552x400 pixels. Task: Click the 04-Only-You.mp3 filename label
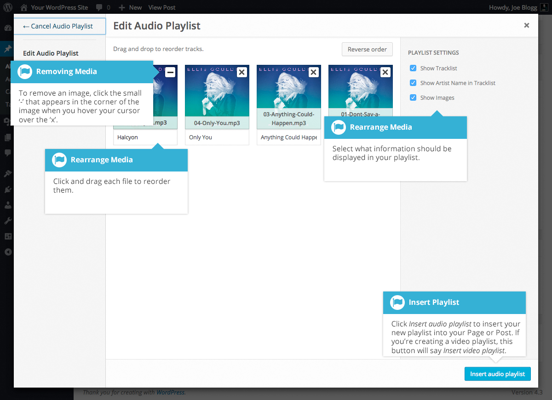[x=217, y=123]
